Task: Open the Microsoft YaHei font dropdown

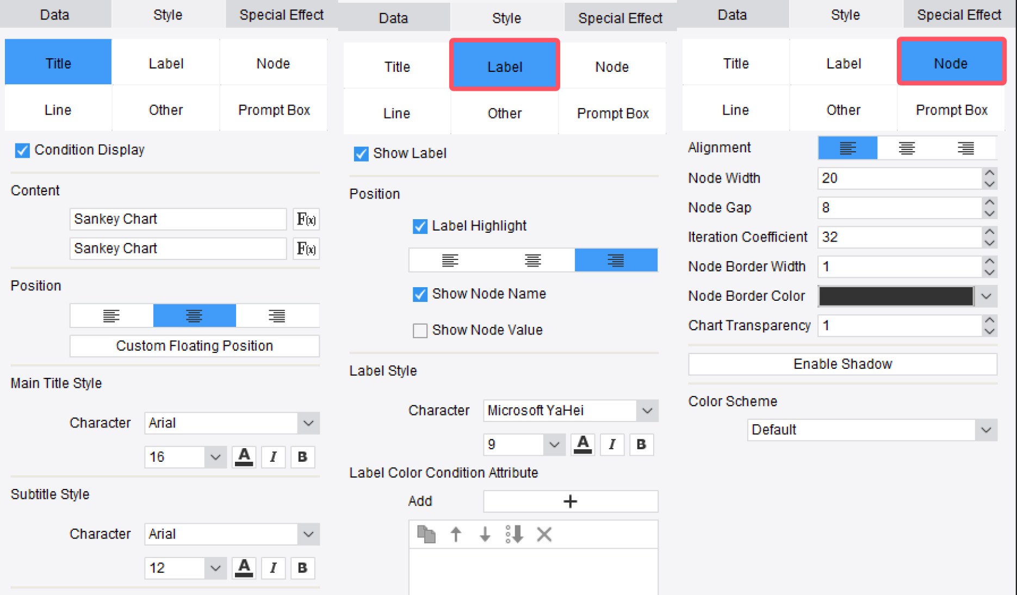Action: click(x=647, y=411)
